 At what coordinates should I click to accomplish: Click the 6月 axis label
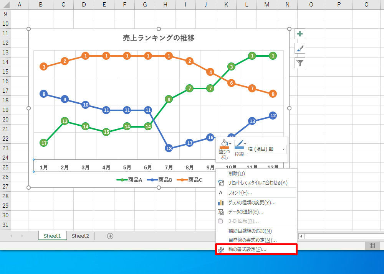tap(148, 167)
